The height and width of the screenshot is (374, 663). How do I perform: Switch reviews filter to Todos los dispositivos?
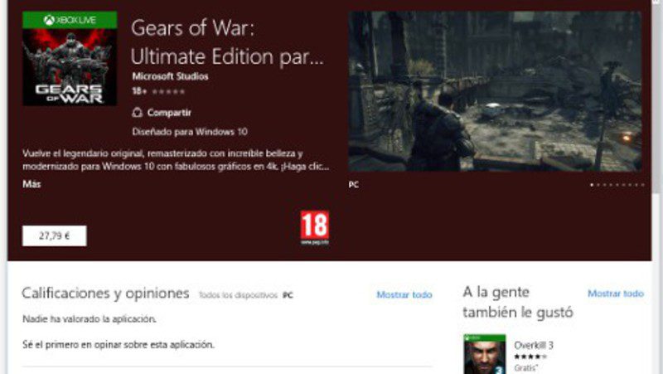(x=238, y=295)
